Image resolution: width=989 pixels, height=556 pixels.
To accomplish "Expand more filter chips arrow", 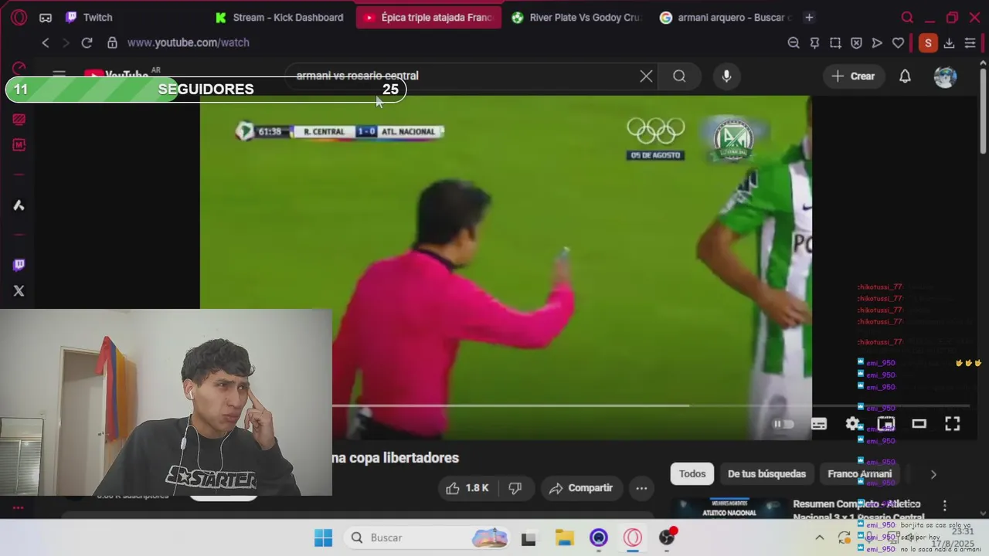I will pos(933,474).
